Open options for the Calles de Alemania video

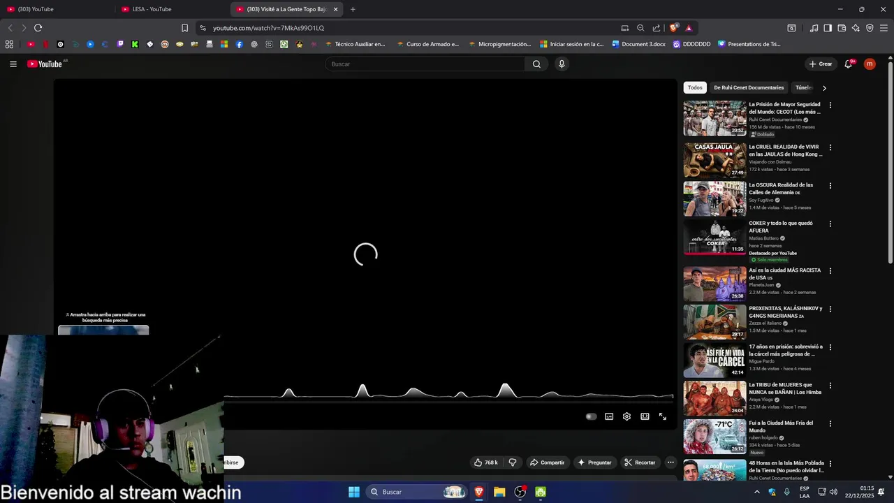[x=830, y=186]
